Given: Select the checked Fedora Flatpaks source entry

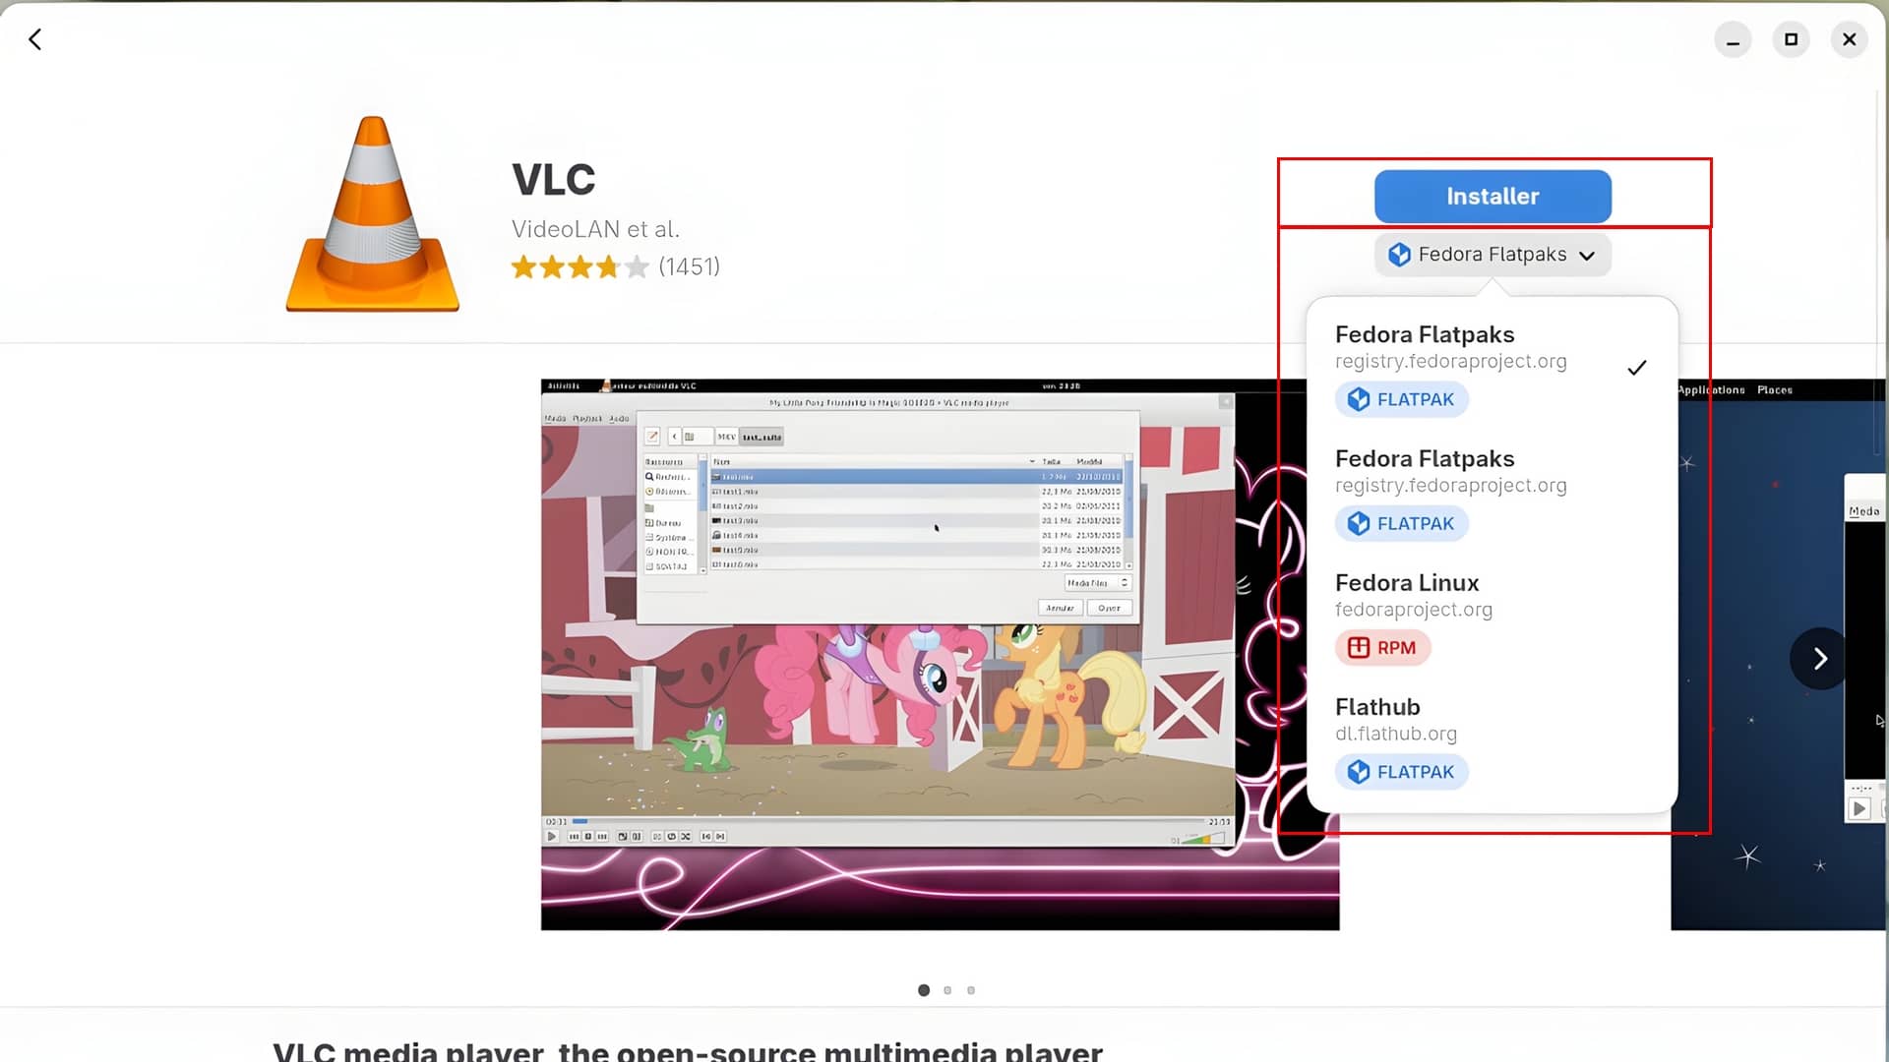Looking at the screenshot, I should tap(1492, 367).
